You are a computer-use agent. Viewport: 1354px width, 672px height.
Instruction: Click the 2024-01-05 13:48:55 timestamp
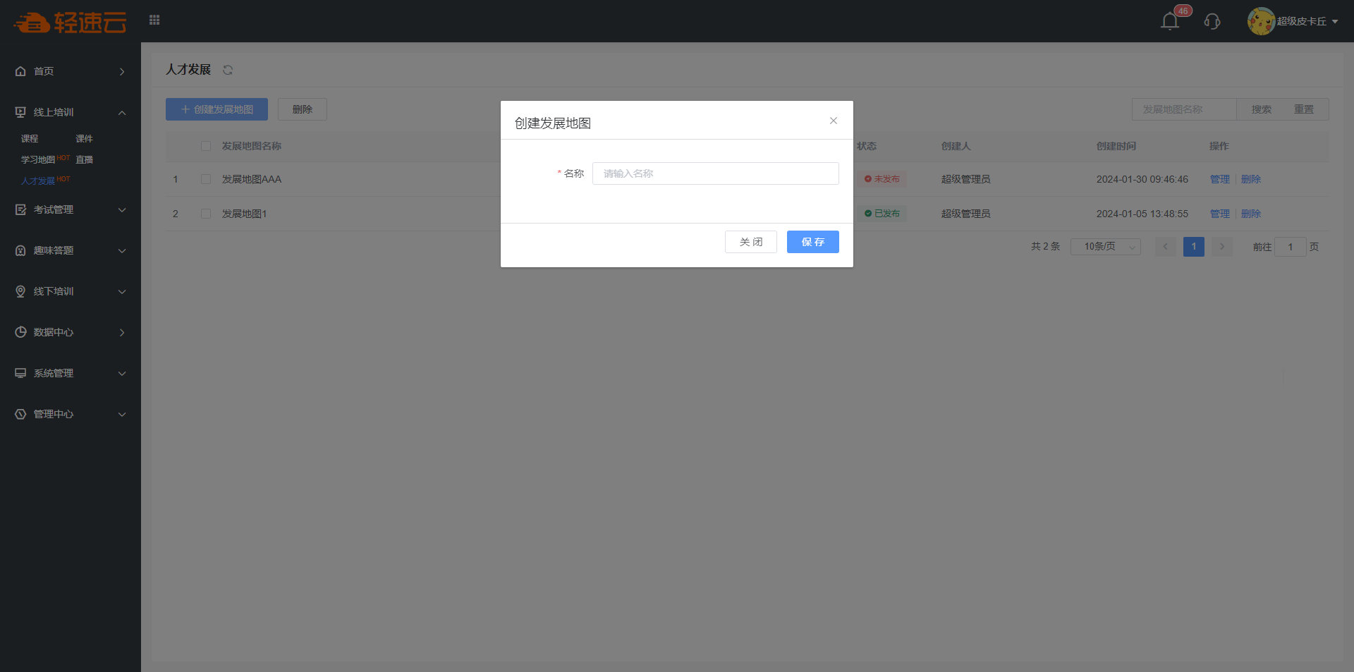pyautogui.click(x=1142, y=214)
